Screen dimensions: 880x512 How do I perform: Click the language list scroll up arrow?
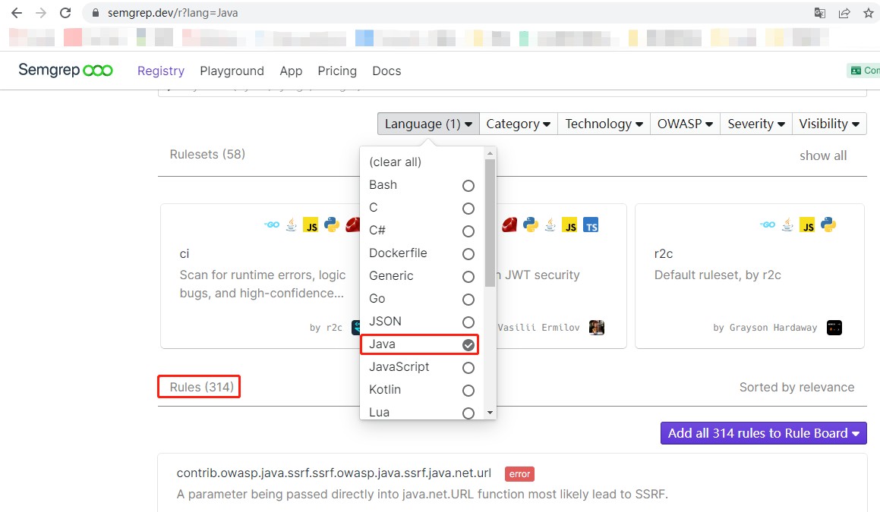point(490,153)
